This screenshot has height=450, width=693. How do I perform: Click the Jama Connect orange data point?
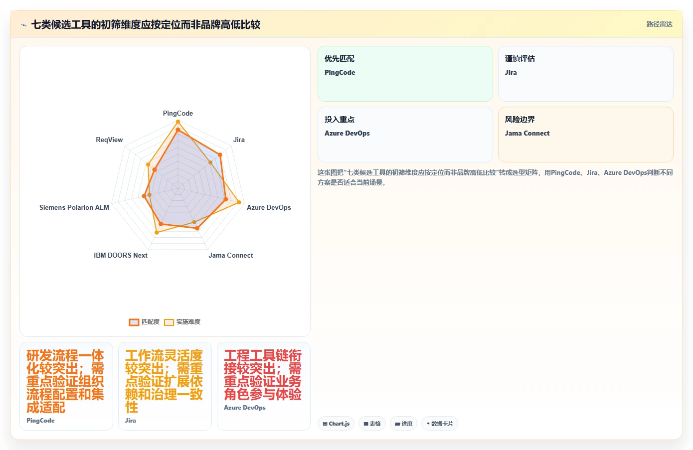pyautogui.click(x=197, y=228)
